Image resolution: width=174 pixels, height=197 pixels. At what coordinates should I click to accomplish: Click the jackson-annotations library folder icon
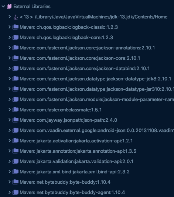pos(16,48)
